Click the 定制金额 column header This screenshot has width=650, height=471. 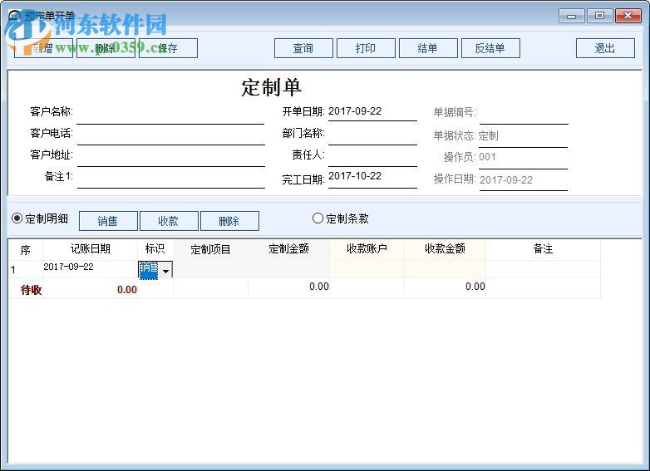click(289, 249)
